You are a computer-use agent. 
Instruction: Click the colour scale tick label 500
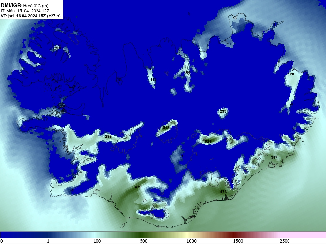(144, 241)
